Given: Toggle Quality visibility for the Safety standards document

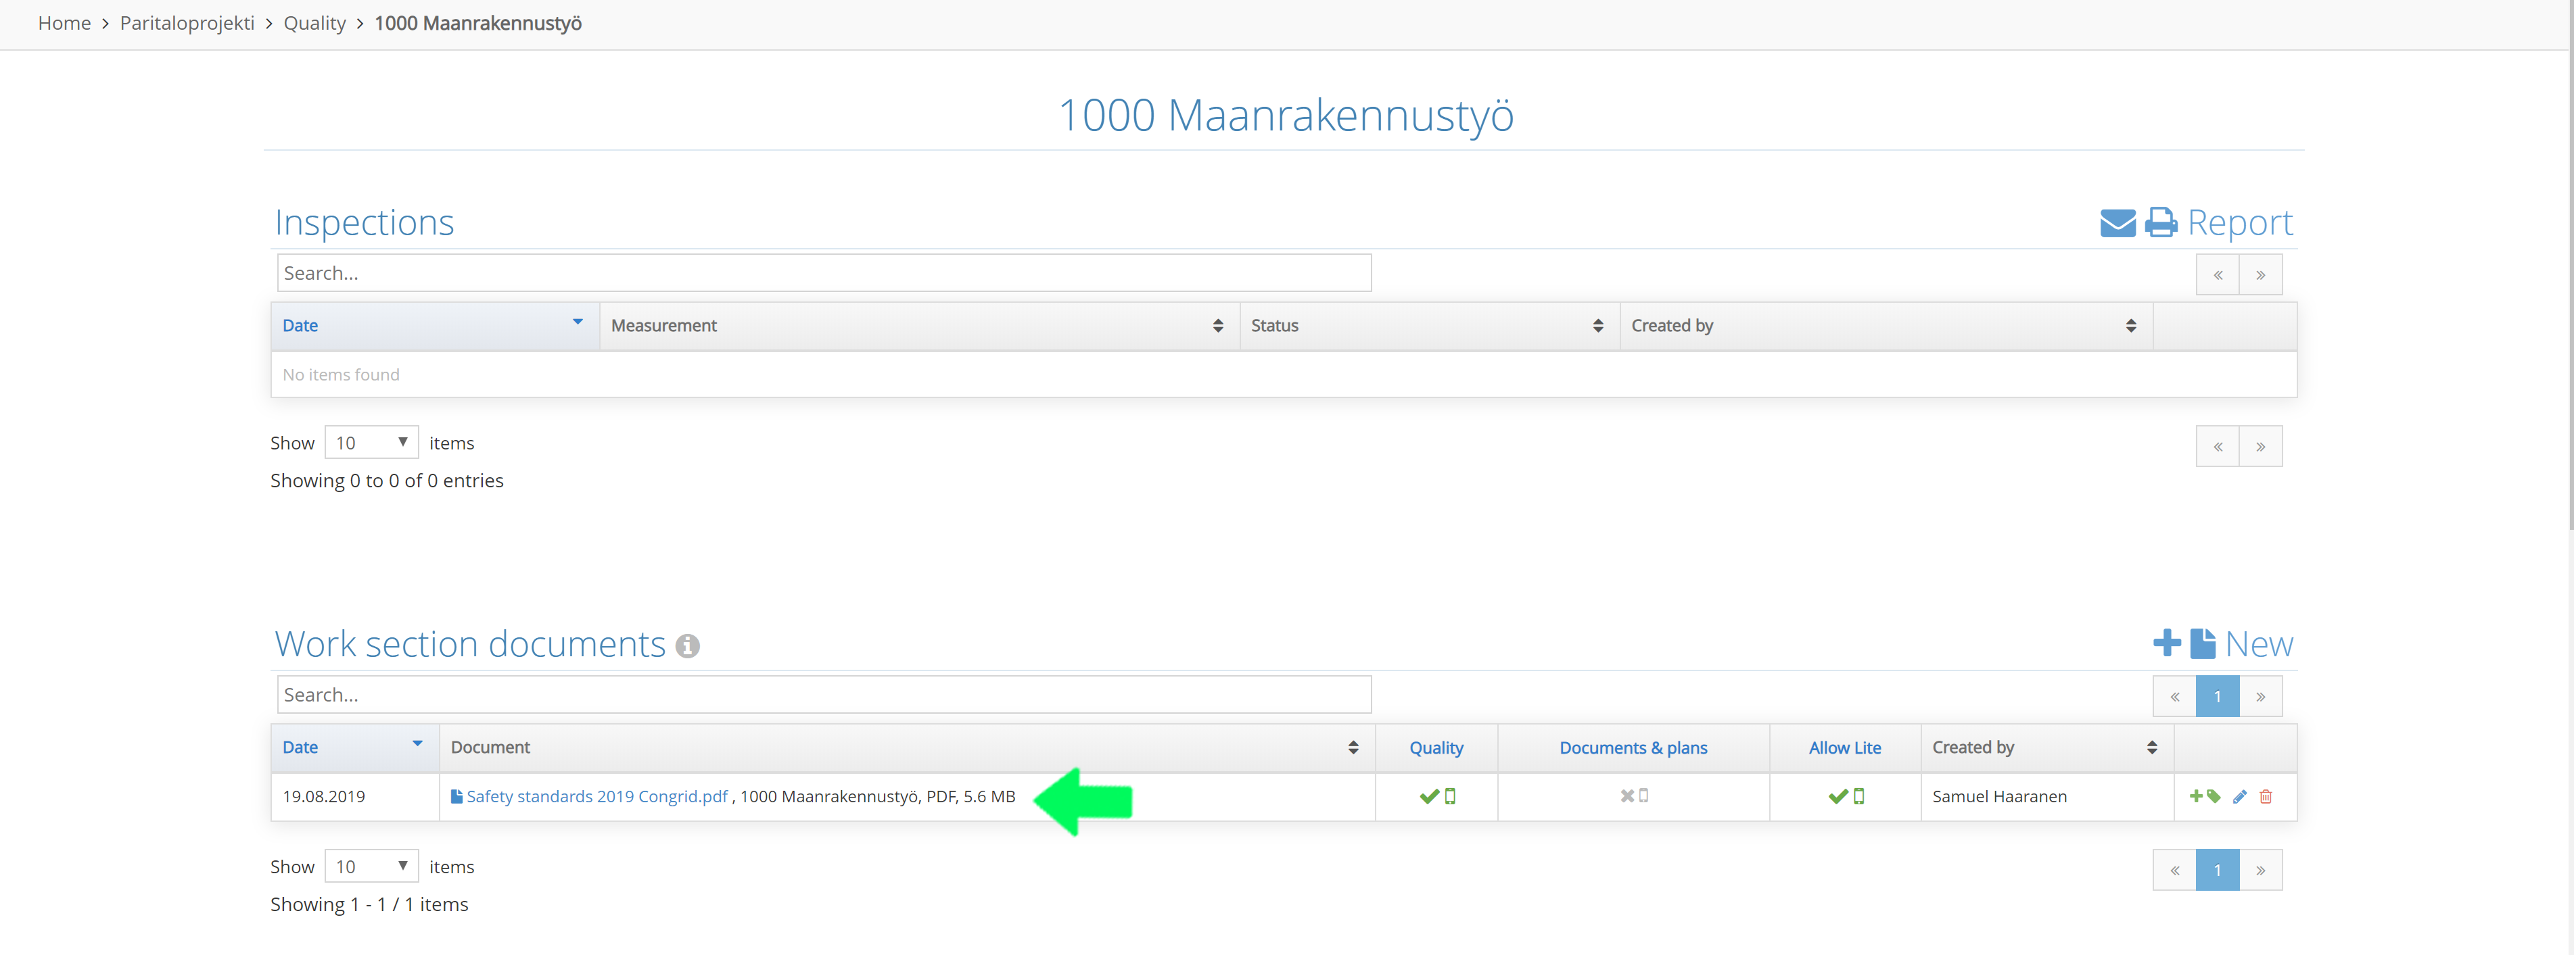Looking at the screenshot, I should (1437, 796).
